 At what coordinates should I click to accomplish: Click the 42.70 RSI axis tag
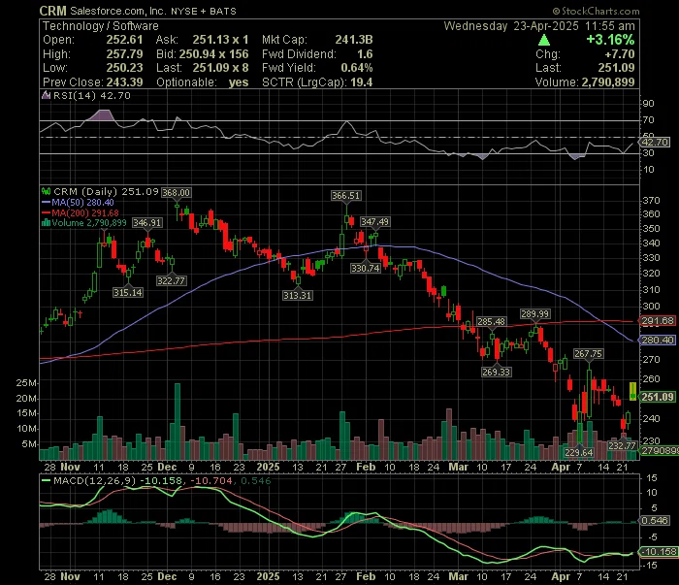[655, 143]
